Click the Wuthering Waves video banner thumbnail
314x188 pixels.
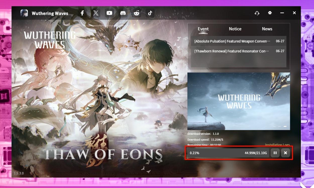239,101
